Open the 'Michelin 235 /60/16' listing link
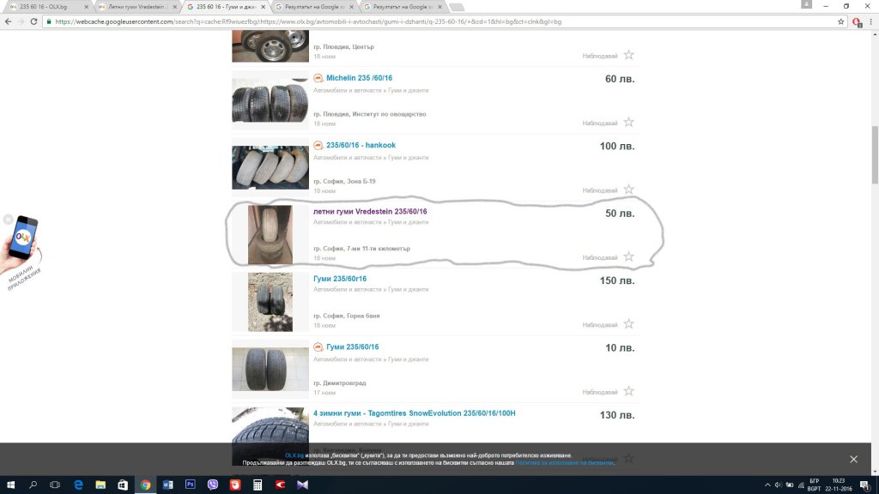 359,78
